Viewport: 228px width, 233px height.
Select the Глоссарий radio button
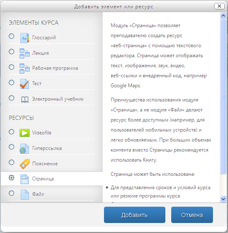[11, 36]
